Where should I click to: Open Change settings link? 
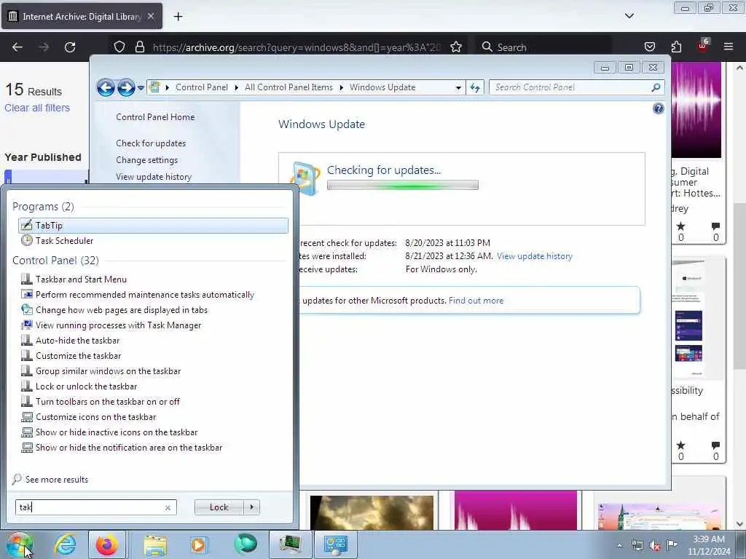146,160
